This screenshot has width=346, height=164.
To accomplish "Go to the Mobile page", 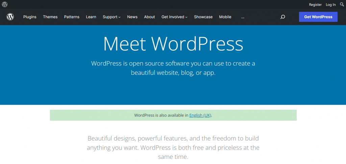I will pyautogui.click(x=225, y=17).
